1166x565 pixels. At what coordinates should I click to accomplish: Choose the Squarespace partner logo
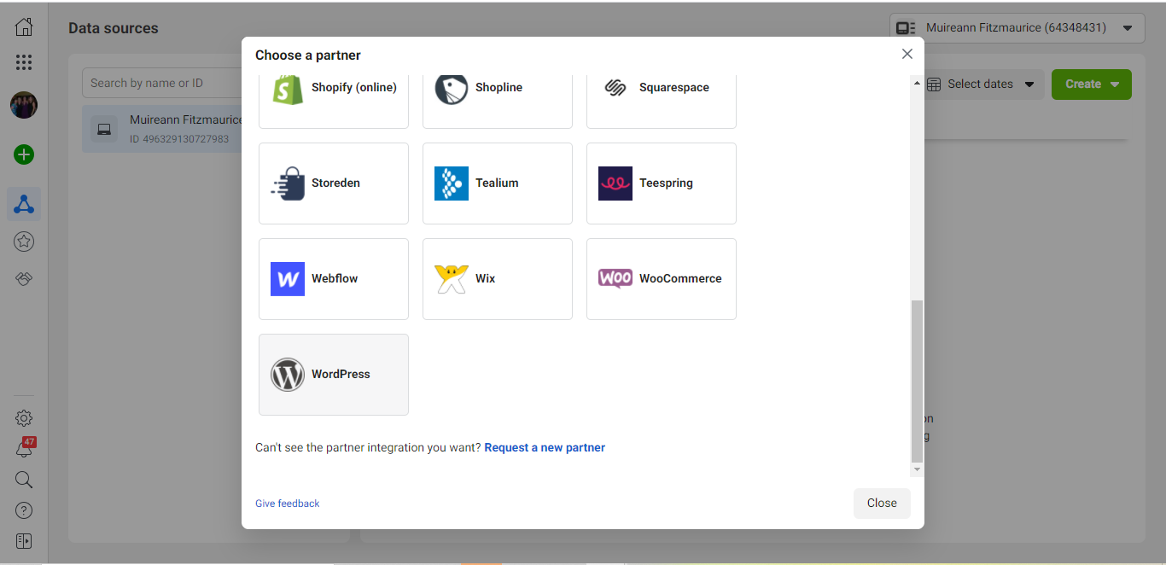[615, 88]
